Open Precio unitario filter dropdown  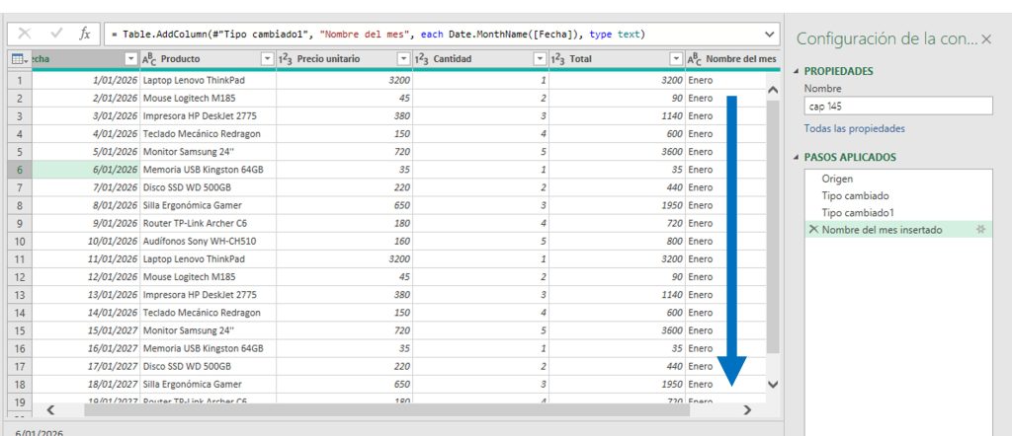[x=404, y=58]
